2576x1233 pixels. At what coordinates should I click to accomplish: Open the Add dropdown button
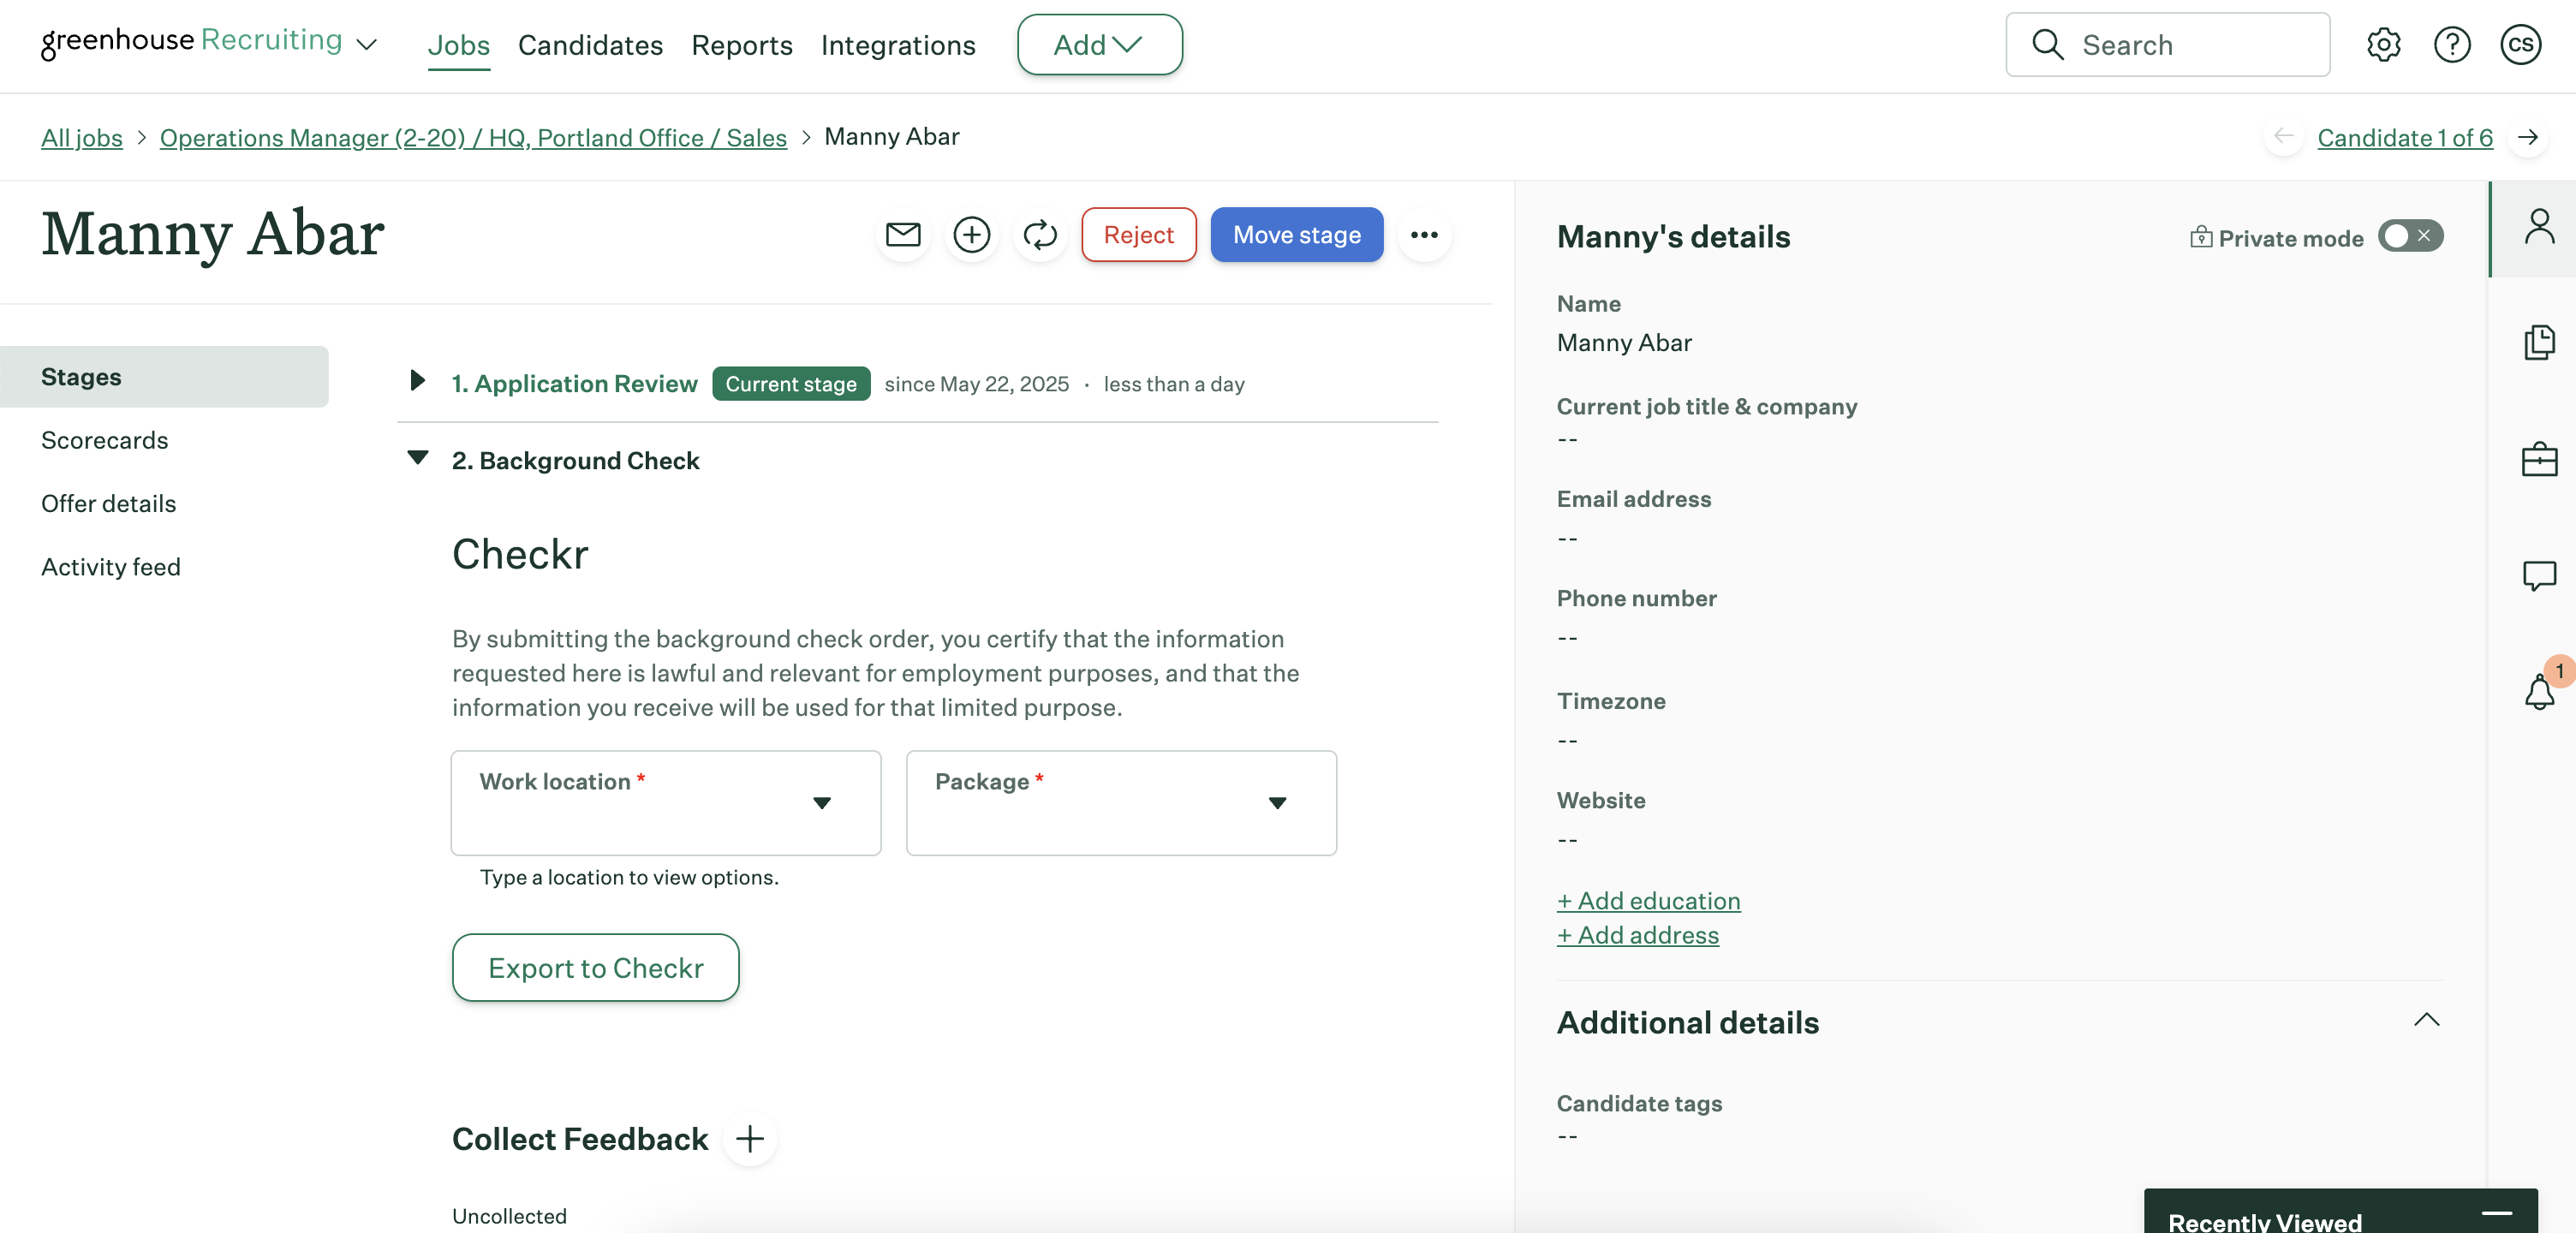coord(1099,45)
